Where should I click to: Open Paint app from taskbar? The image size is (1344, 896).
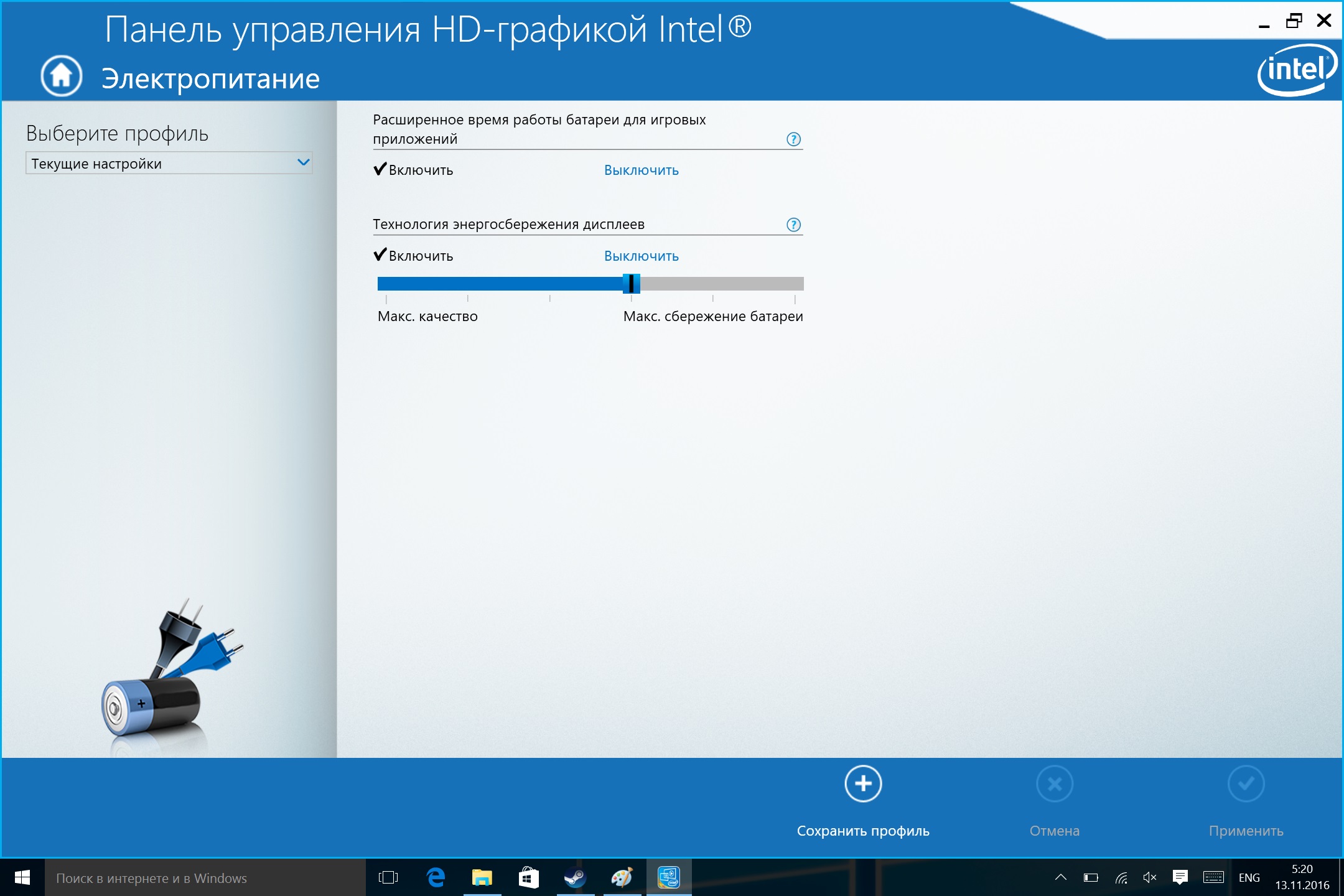pyautogui.click(x=622, y=877)
